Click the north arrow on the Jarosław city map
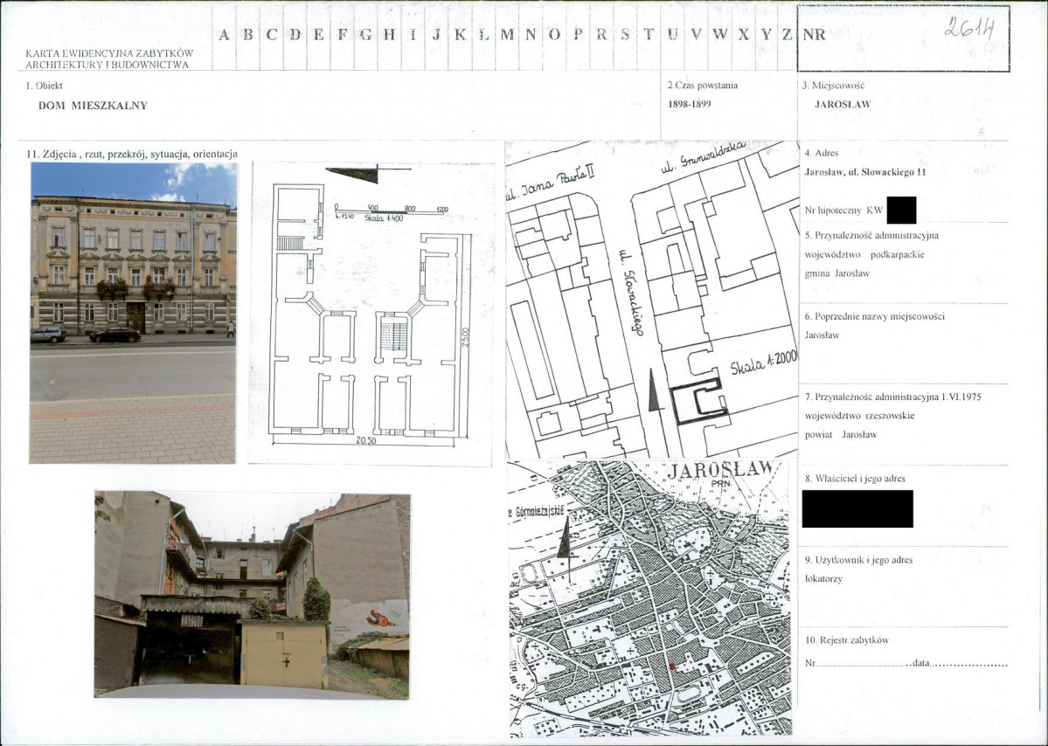The width and height of the screenshot is (1048, 746). coord(565,539)
